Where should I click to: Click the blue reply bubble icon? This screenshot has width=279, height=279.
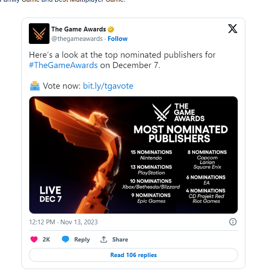point(65,239)
